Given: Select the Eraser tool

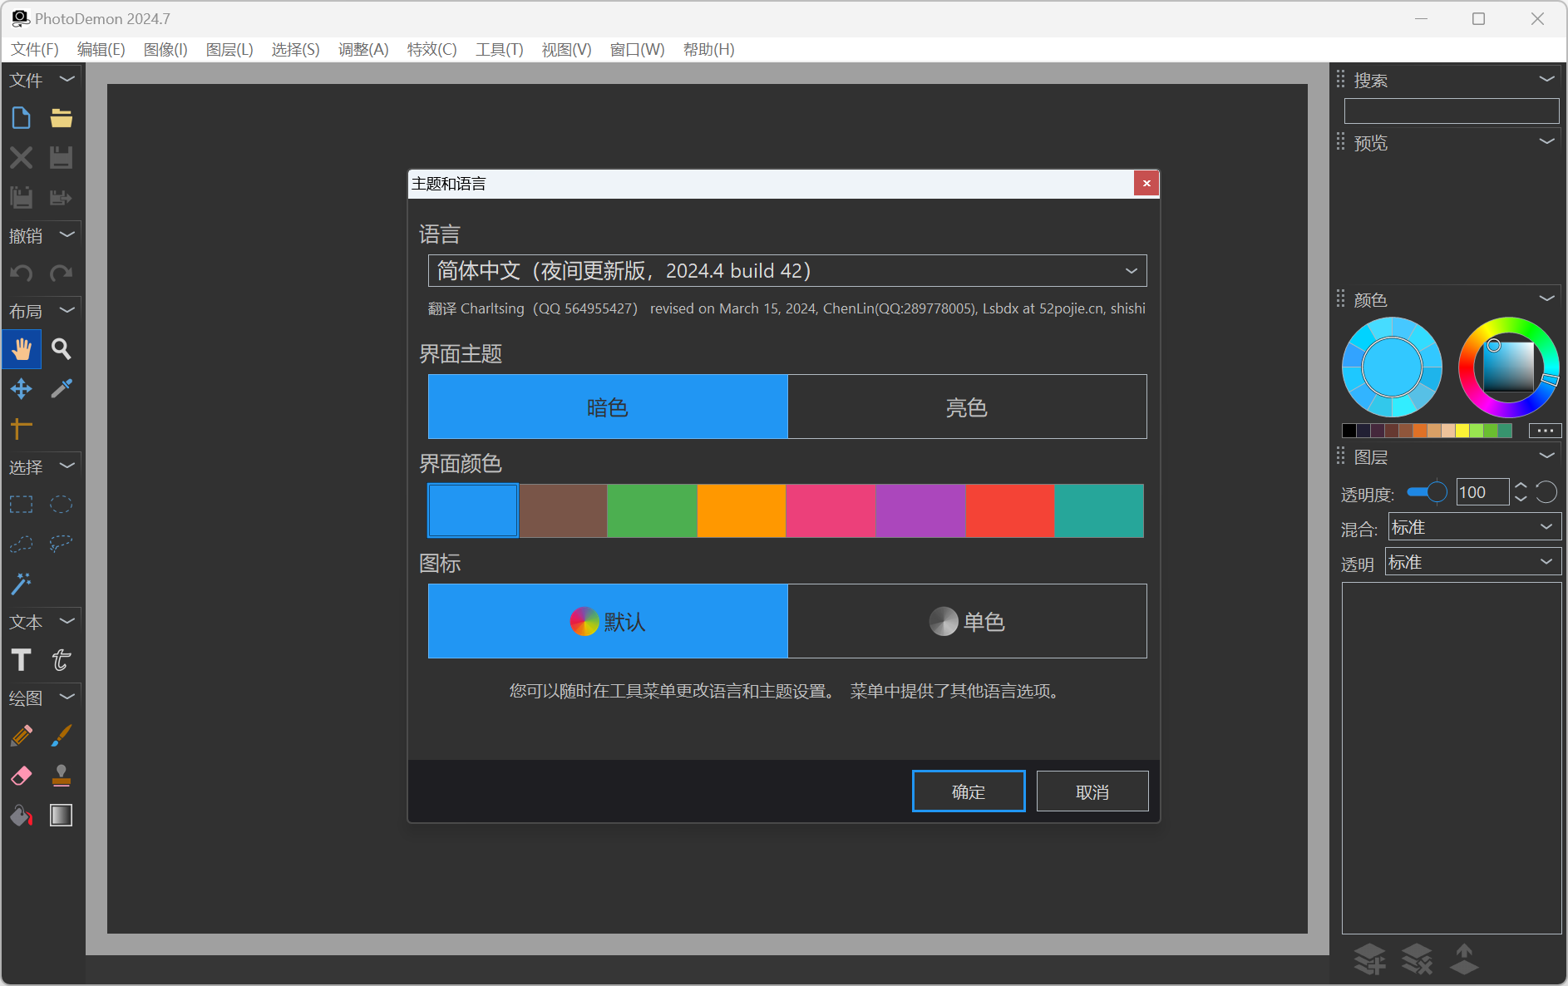Looking at the screenshot, I should 22,776.
